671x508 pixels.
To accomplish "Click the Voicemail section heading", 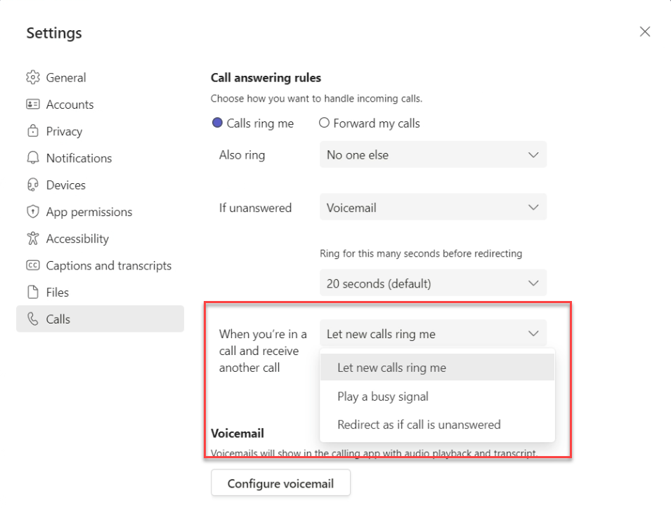I will tap(237, 433).
